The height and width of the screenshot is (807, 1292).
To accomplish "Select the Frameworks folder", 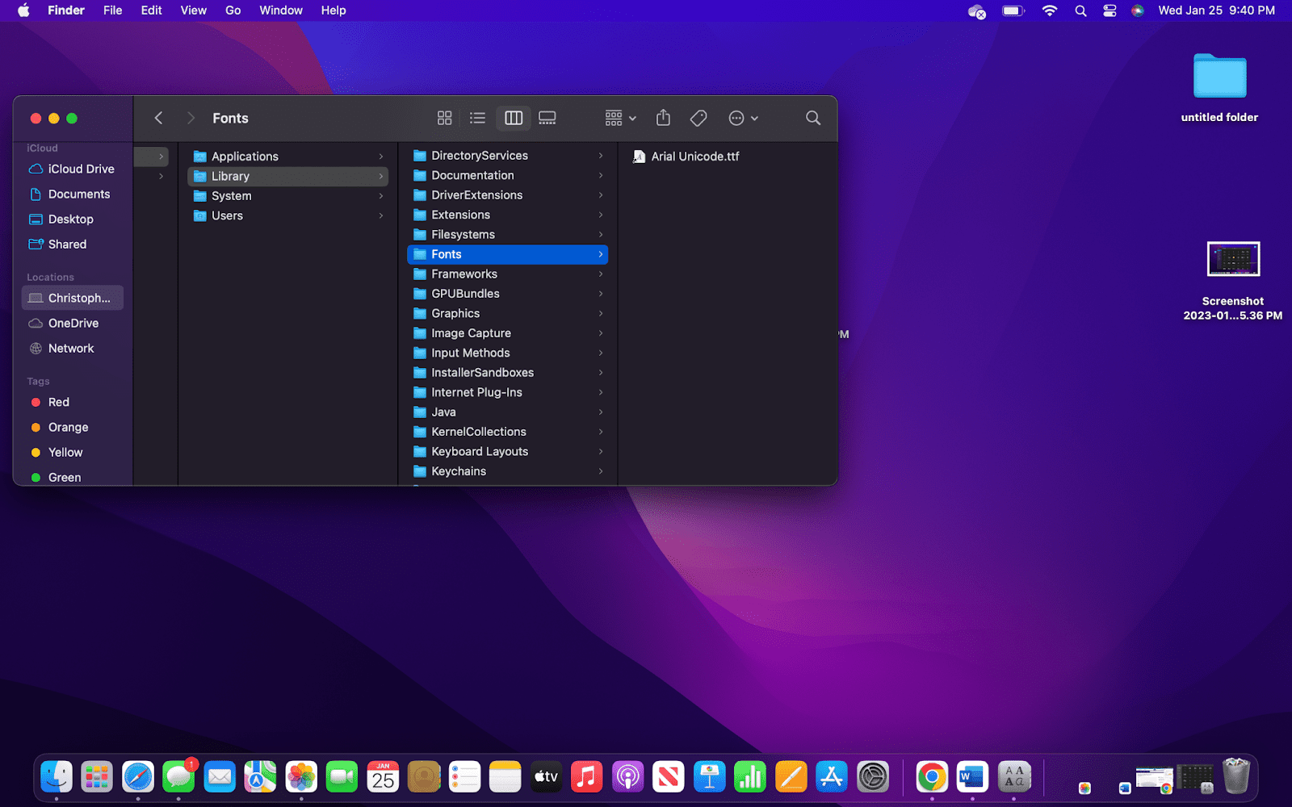I will pos(507,274).
